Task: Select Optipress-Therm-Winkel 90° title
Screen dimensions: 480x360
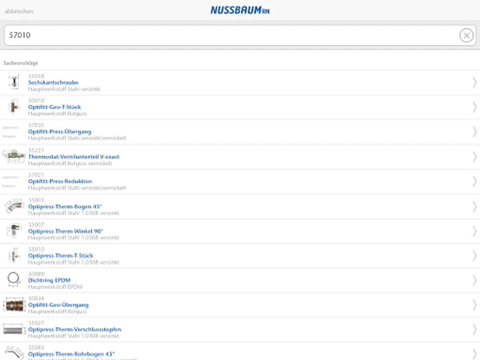Action: (x=66, y=231)
